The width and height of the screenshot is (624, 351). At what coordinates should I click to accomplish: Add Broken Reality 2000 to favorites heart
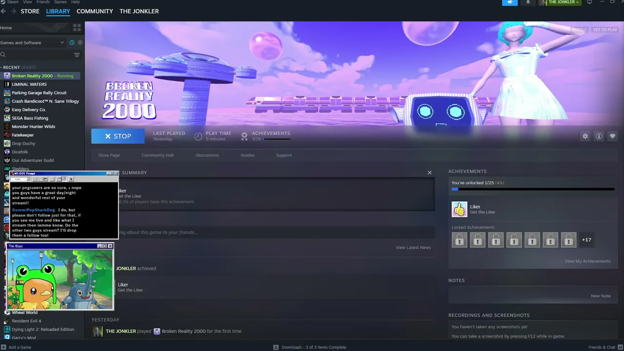coord(613,136)
